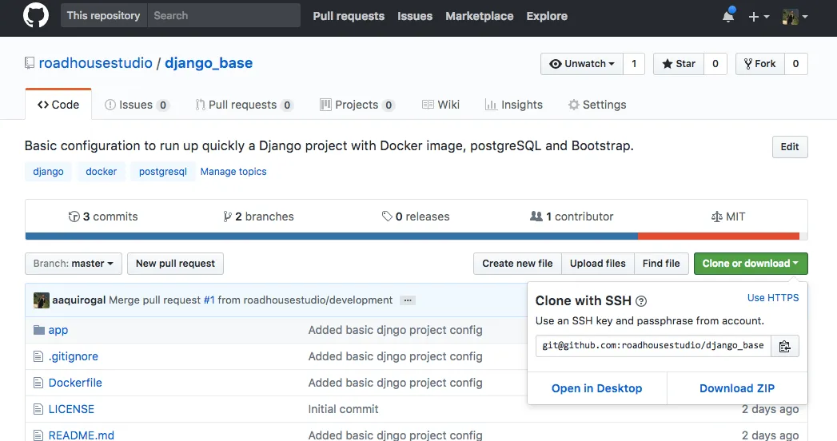Click the commits history clock icon
Viewport: 837px width, 441px height.
74,217
